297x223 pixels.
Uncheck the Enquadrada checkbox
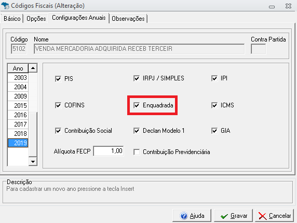(x=137, y=105)
